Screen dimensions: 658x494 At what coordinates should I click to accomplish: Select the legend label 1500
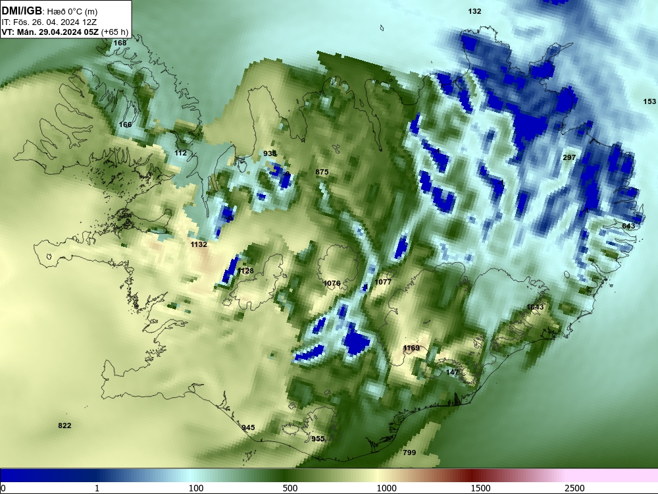coord(480,489)
